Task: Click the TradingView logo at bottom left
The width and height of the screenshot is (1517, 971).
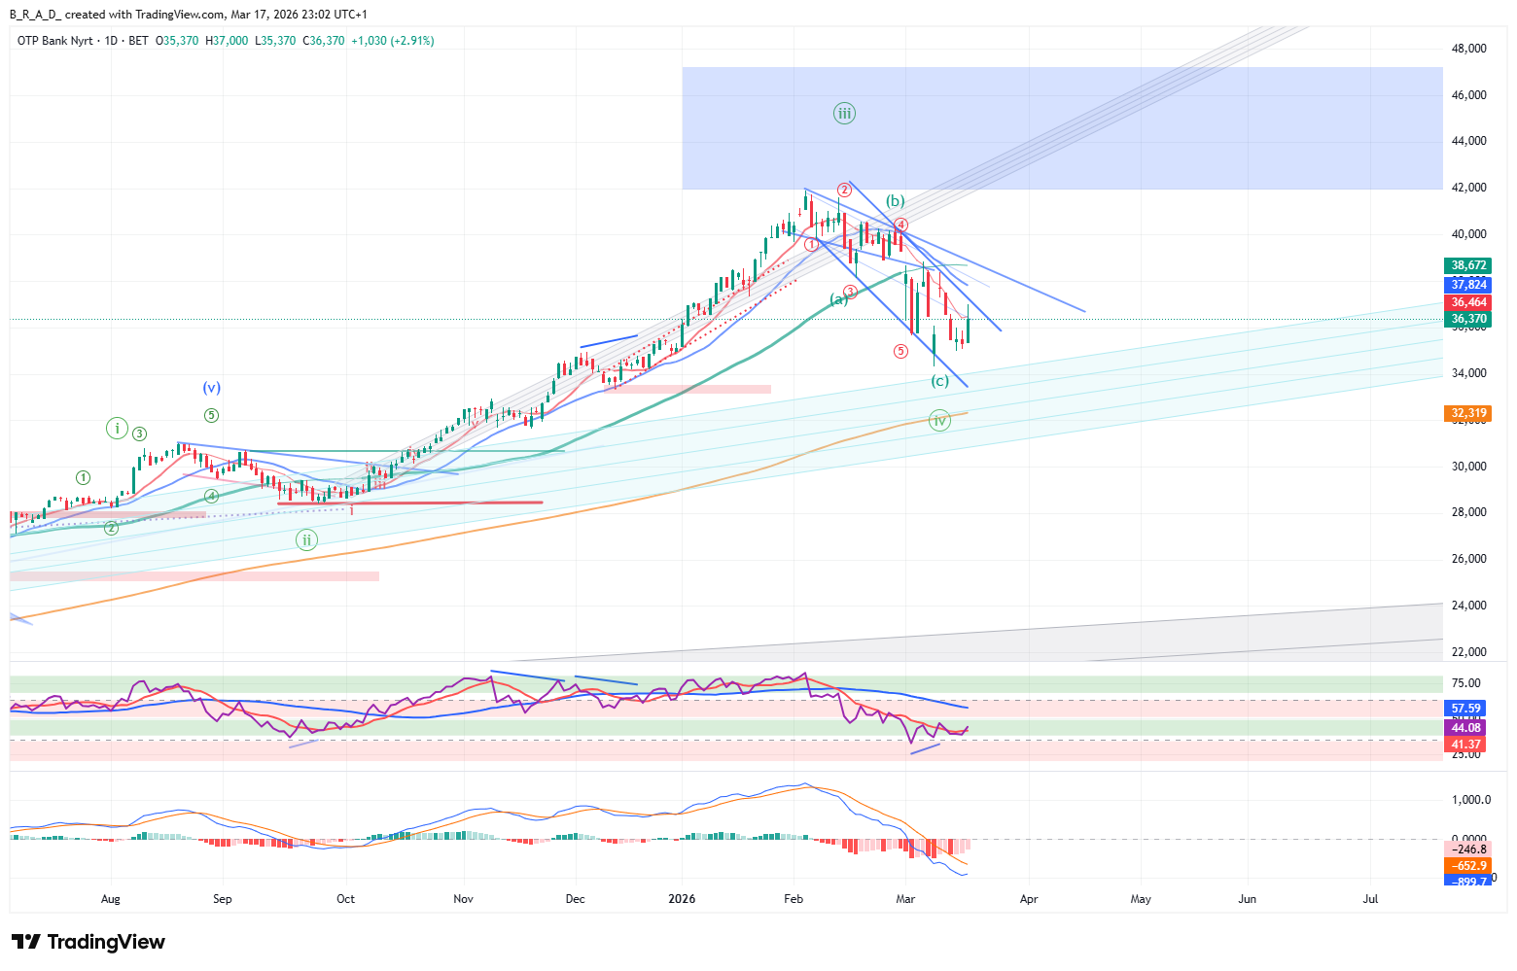Action: point(88,942)
